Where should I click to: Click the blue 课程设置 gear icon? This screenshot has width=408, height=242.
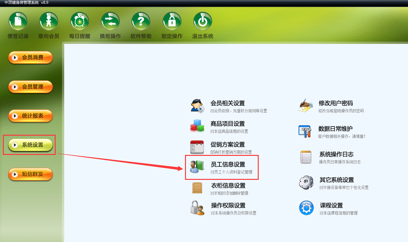[x=306, y=208]
